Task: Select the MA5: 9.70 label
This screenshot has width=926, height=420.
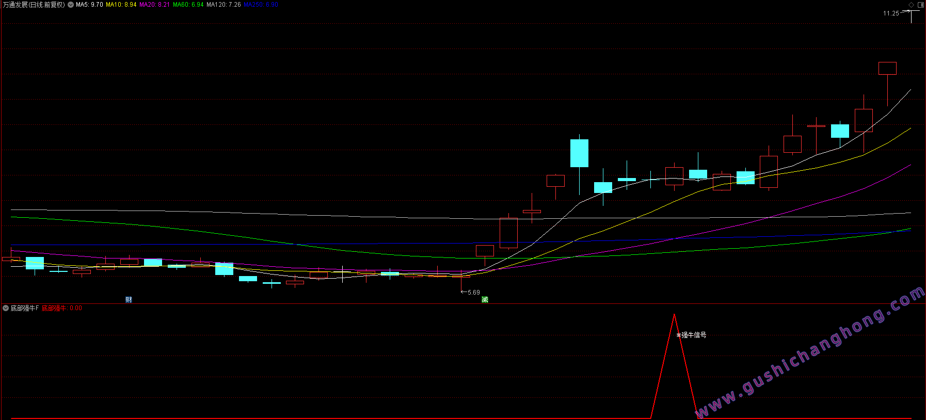Action: tap(89, 5)
